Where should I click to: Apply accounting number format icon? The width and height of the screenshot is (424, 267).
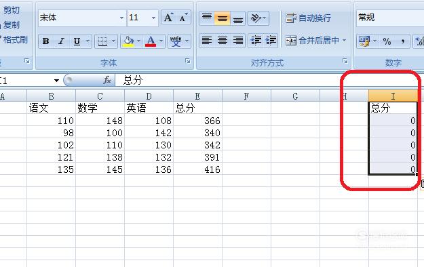click(x=364, y=41)
